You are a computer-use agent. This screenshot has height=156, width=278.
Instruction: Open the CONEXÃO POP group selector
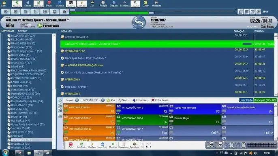(x=90, y=100)
